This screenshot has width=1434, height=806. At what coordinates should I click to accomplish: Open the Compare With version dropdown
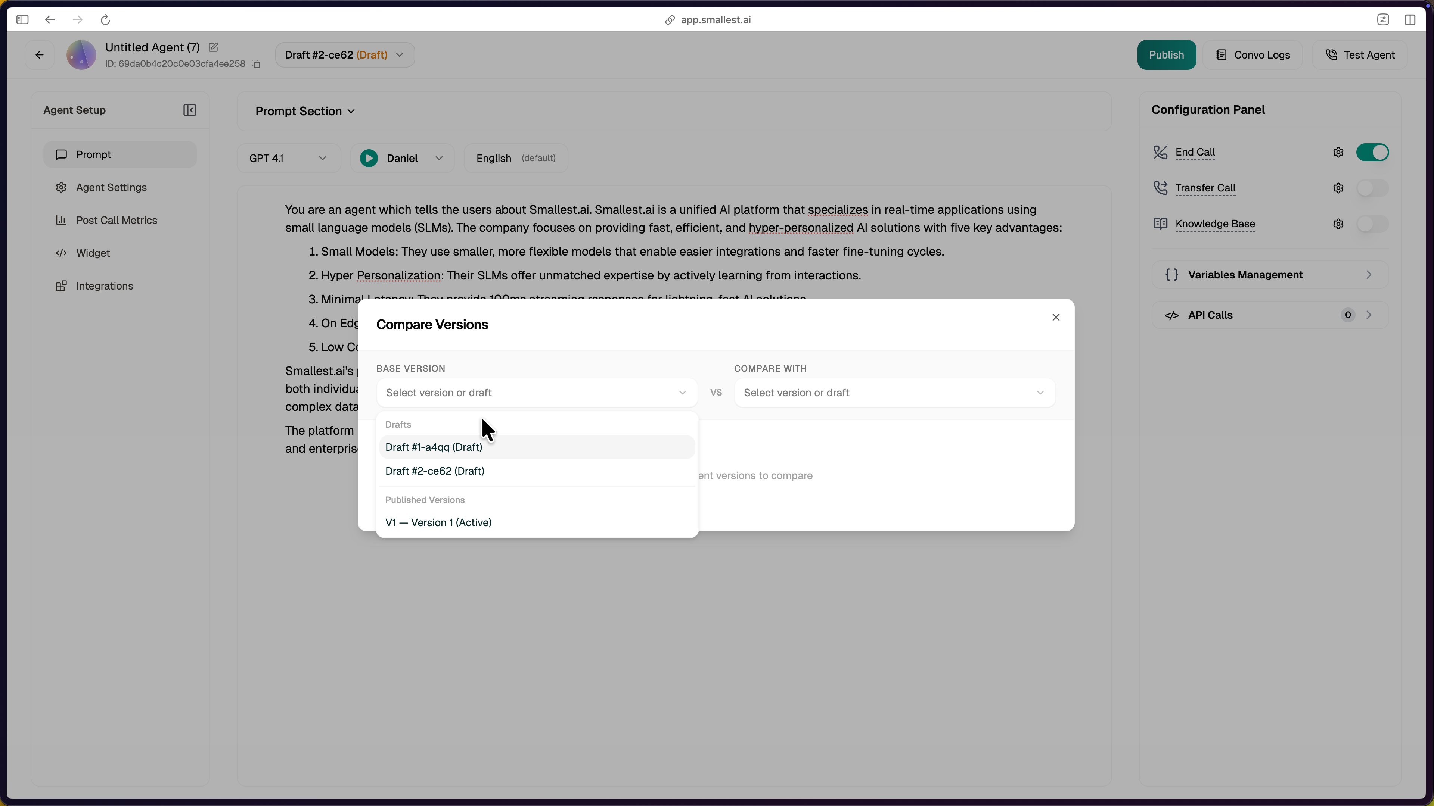[x=894, y=393]
